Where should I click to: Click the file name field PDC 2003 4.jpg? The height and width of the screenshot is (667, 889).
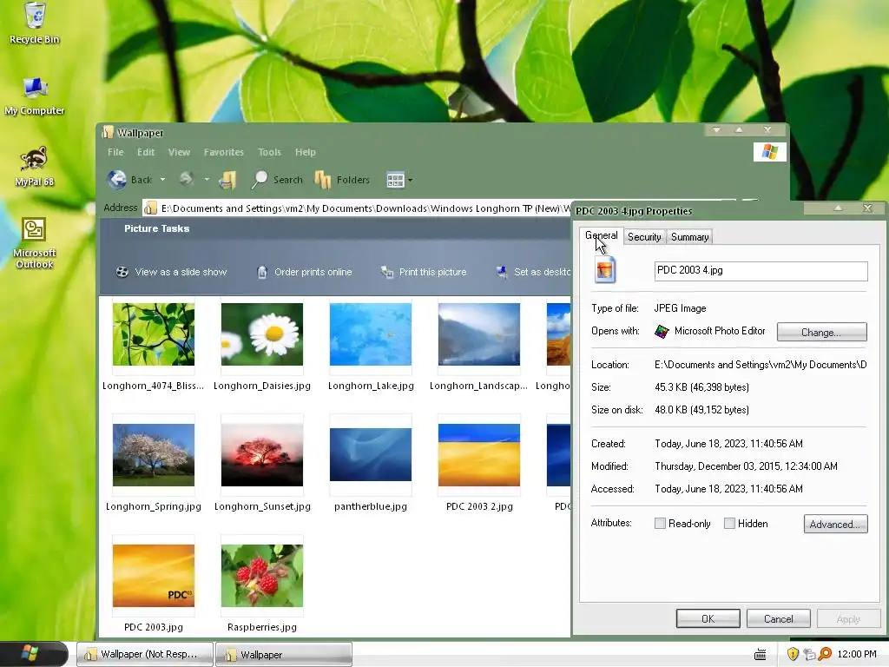point(761,271)
